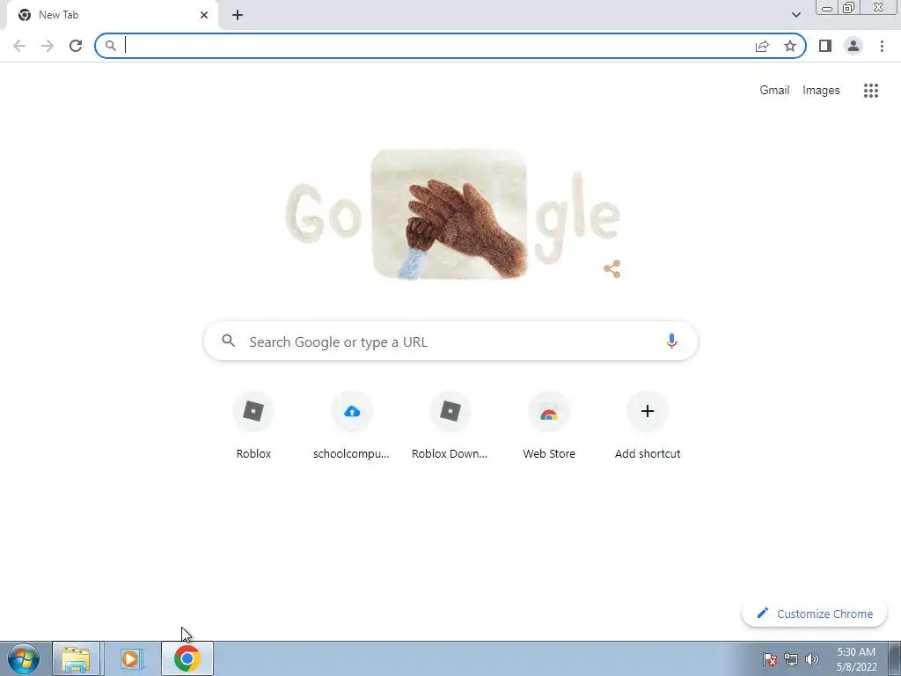Bookmark this tab with the star icon
The height and width of the screenshot is (676, 901).
tap(790, 46)
